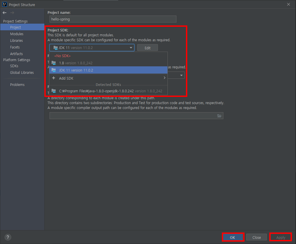Click the Edit SDK button
Viewport: 296px width, 244px height.
[147, 48]
